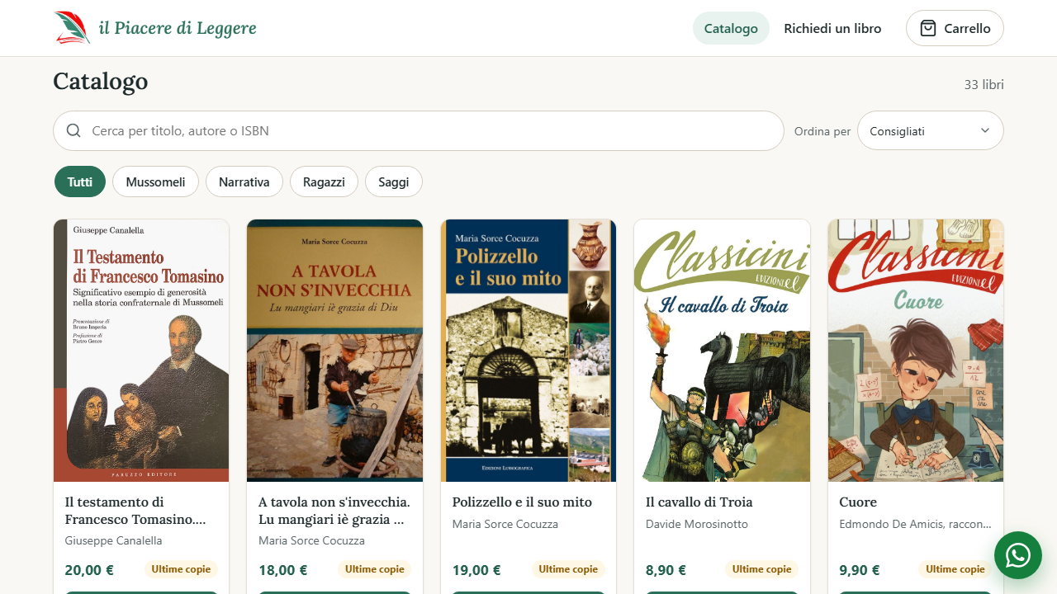The image size is (1057, 594).
Task: Filter catalog by Narrativa
Action: (244, 181)
